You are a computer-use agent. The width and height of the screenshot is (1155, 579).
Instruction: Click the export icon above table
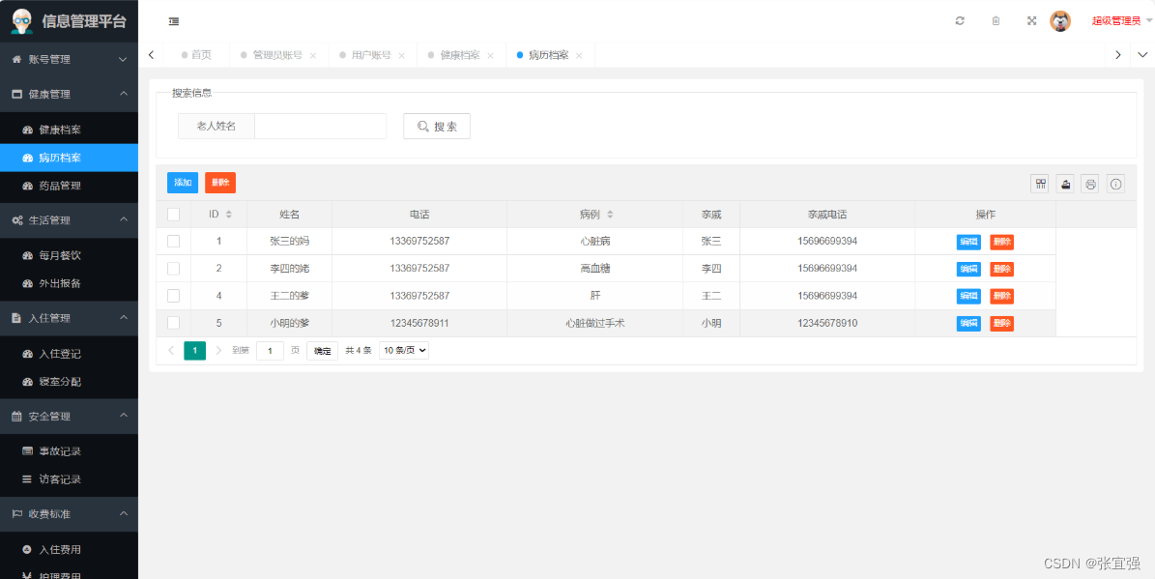pyautogui.click(x=1065, y=185)
